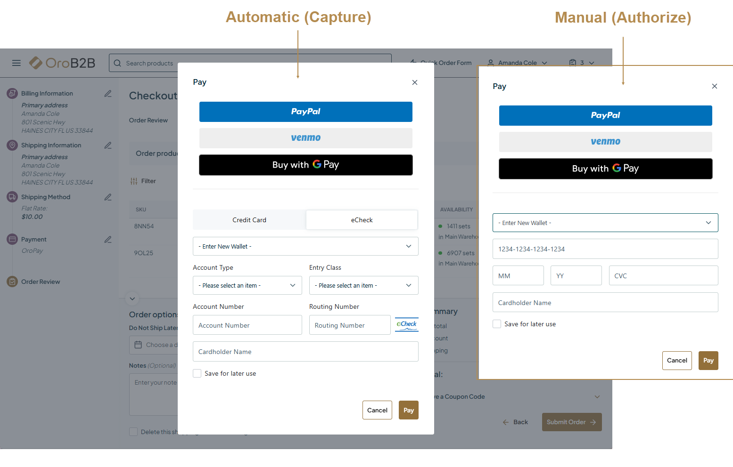Select the eCheck tab
The height and width of the screenshot is (467, 733).
pos(362,220)
